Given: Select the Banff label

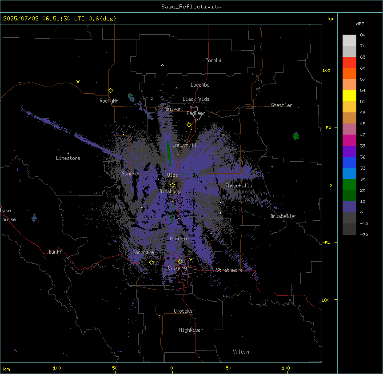Looking at the screenshot, I should tap(55, 252).
